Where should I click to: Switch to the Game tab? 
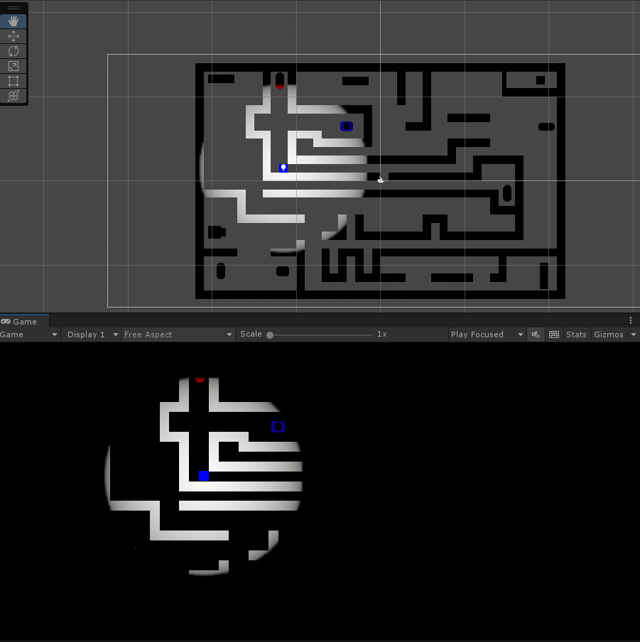[x=25, y=321]
